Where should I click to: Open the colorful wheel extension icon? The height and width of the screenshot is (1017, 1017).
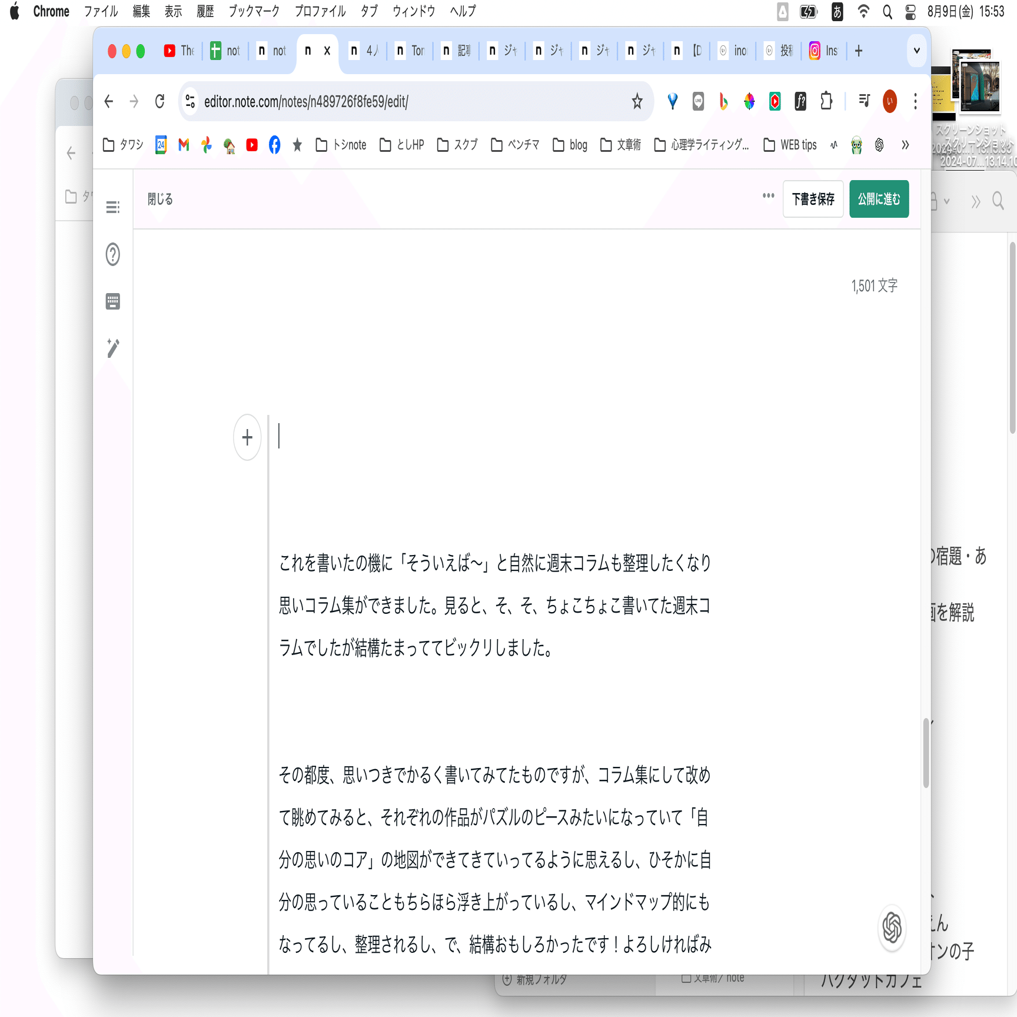tap(749, 101)
